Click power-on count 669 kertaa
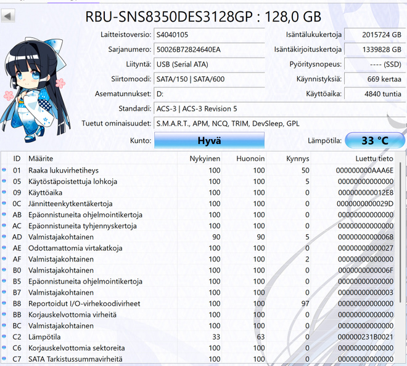The height and width of the screenshot is (366, 407). coord(375,79)
